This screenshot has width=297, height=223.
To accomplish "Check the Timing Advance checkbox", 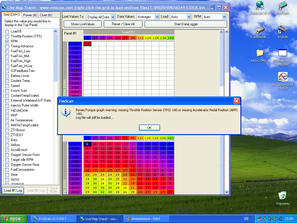I will pos(7,46).
